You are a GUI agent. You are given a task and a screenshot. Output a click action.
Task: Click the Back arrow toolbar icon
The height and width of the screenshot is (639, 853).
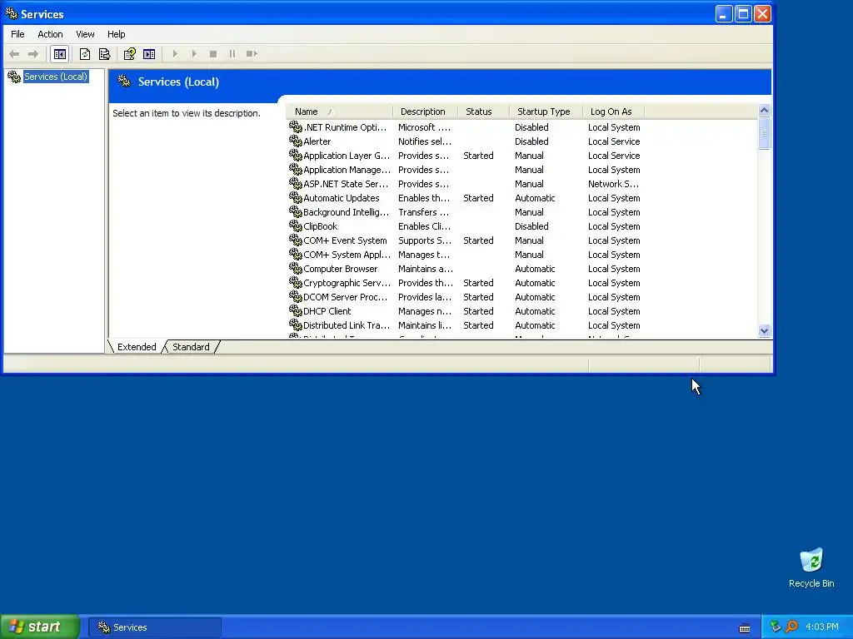[14, 54]
